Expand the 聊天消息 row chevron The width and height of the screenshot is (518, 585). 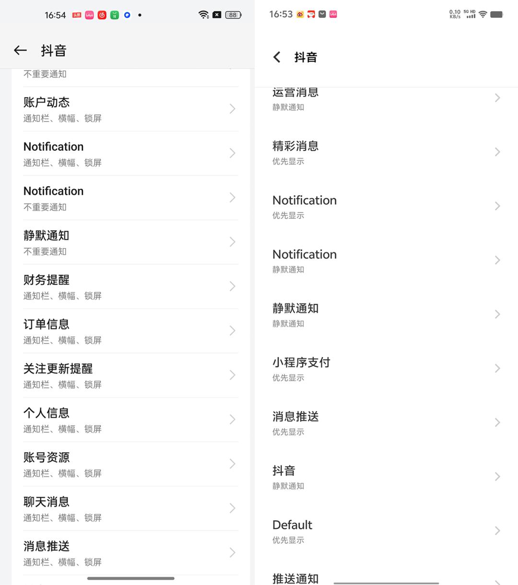(232, 508)
